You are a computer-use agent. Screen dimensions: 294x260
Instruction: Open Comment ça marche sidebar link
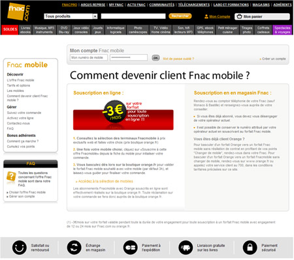(x=23, y=141)
